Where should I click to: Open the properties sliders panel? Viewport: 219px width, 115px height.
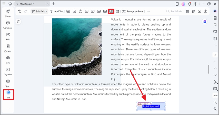click(18, 21)
